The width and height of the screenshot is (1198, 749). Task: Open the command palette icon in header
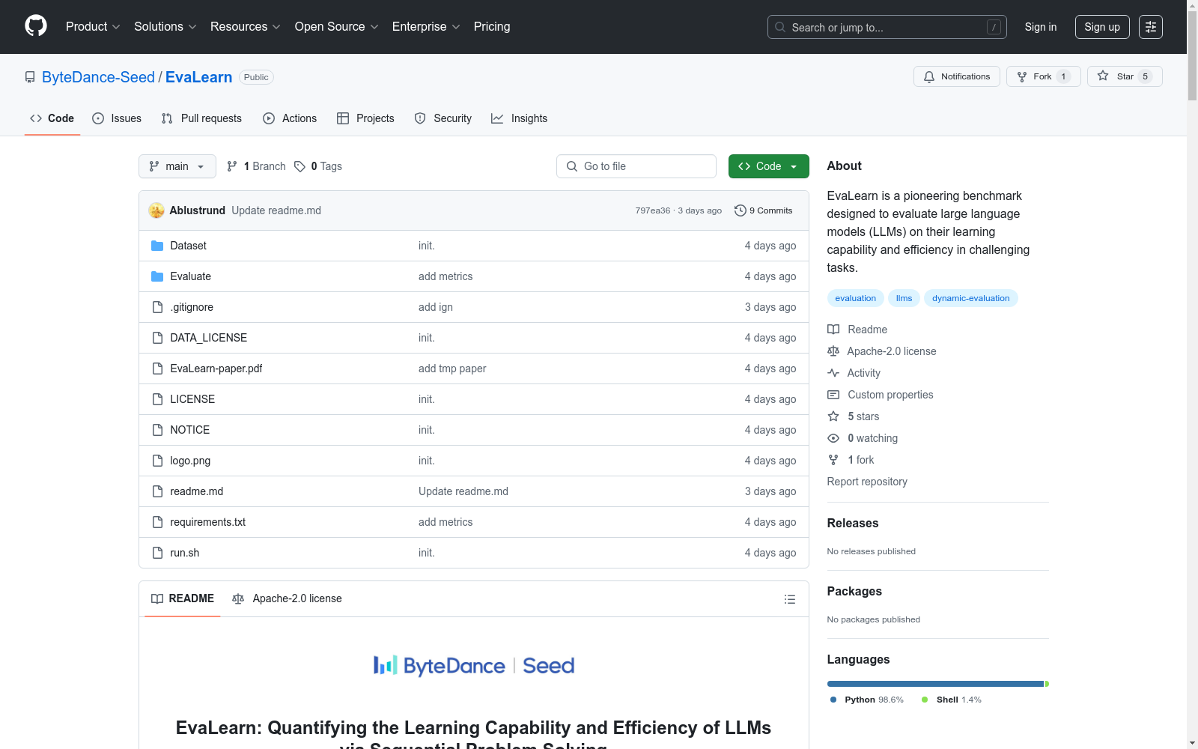pyautogui.click(x=1150, y=27)
